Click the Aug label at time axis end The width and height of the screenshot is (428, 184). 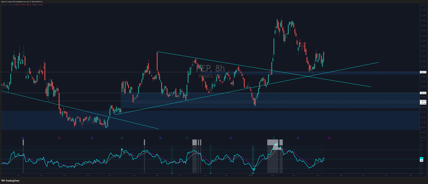(x=410, y=176)
